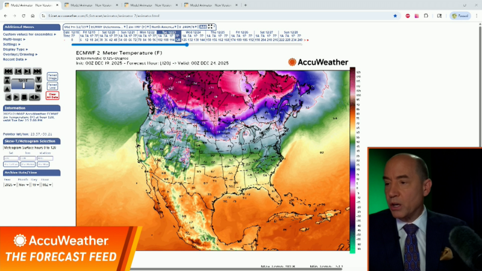The width and height of the screenshot is (482, 271).
Task: Jump to first frame in animation controls
Action: [8, 71]
